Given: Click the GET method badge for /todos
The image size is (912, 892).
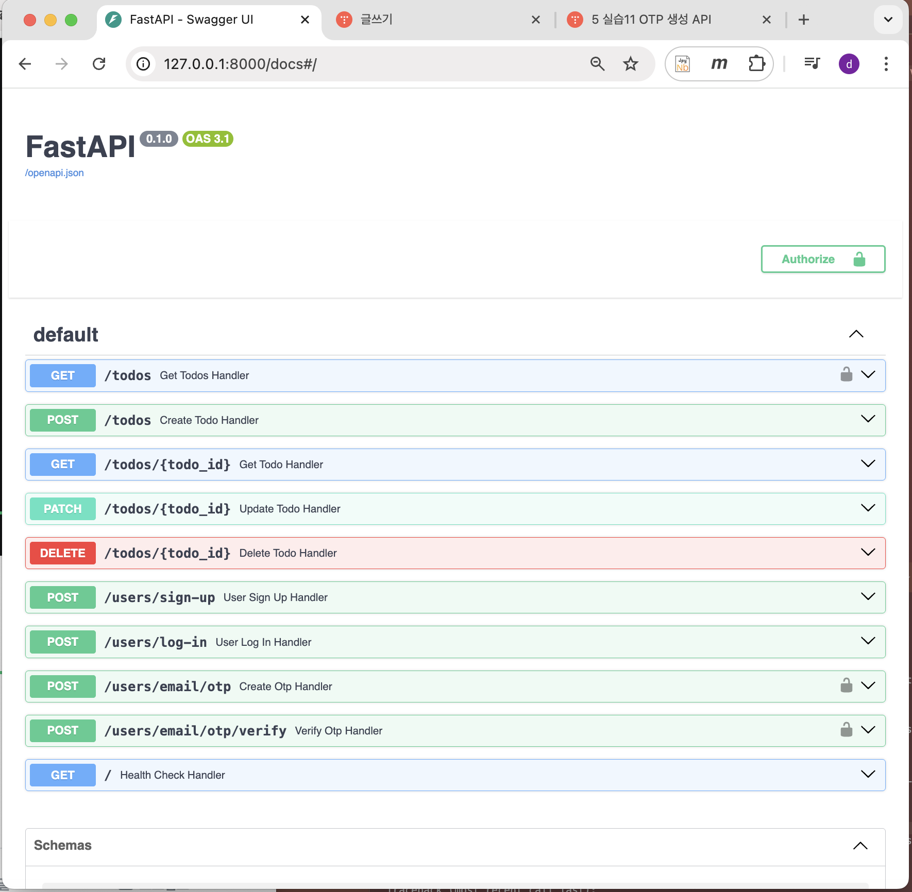Looking at the screenshot, I should click(x=63, y=375).
